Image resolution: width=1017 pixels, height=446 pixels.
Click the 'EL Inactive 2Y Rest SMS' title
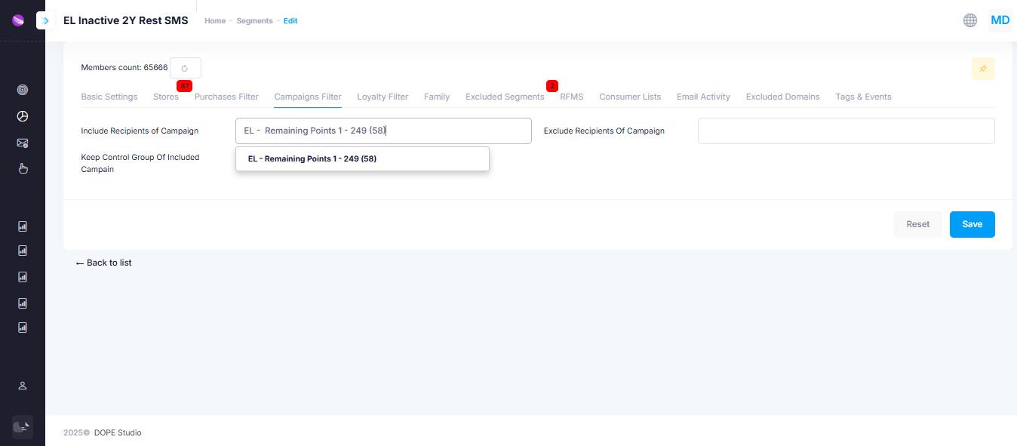[126, 20]
